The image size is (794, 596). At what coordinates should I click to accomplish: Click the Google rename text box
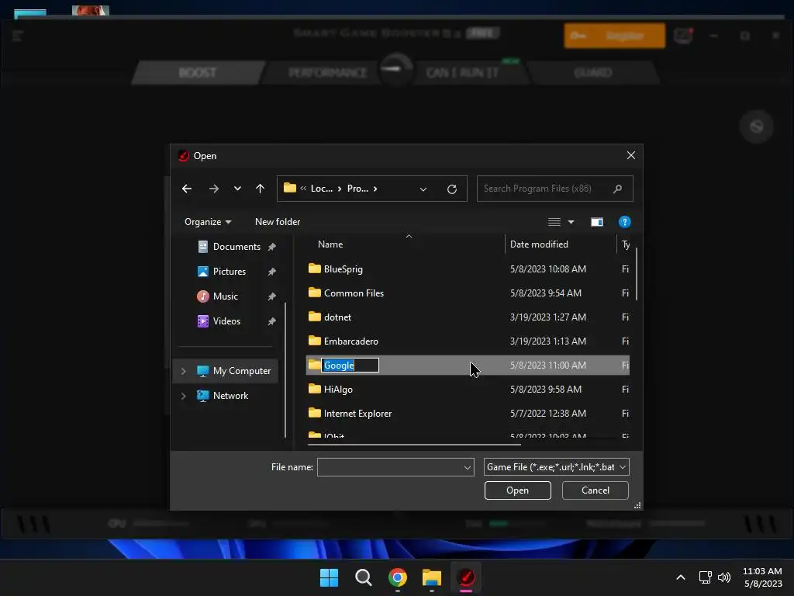[350, 366]
